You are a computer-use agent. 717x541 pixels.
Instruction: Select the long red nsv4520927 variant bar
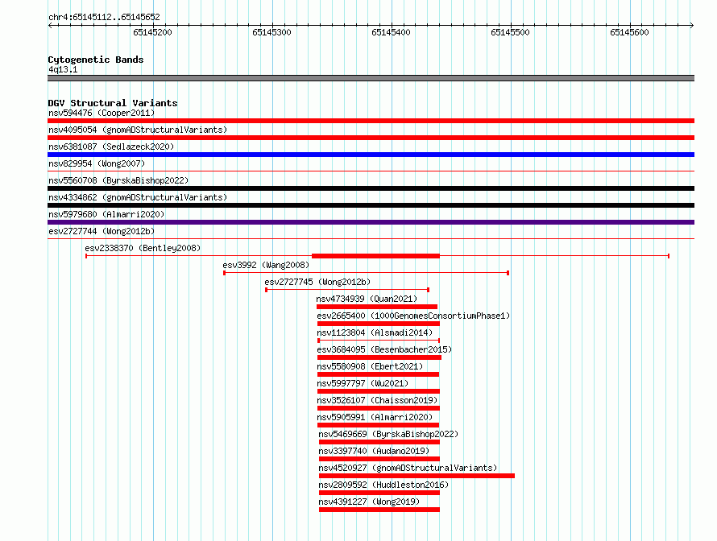click(417, 476)
